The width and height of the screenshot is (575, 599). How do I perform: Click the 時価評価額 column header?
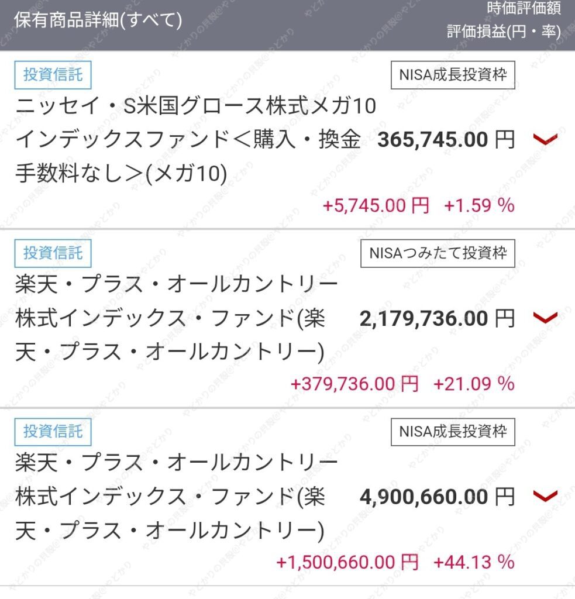point(524,8)
